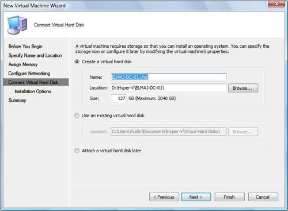
Task: Cancel the New Virtual Machine Wizard
Action: (263, 197)
